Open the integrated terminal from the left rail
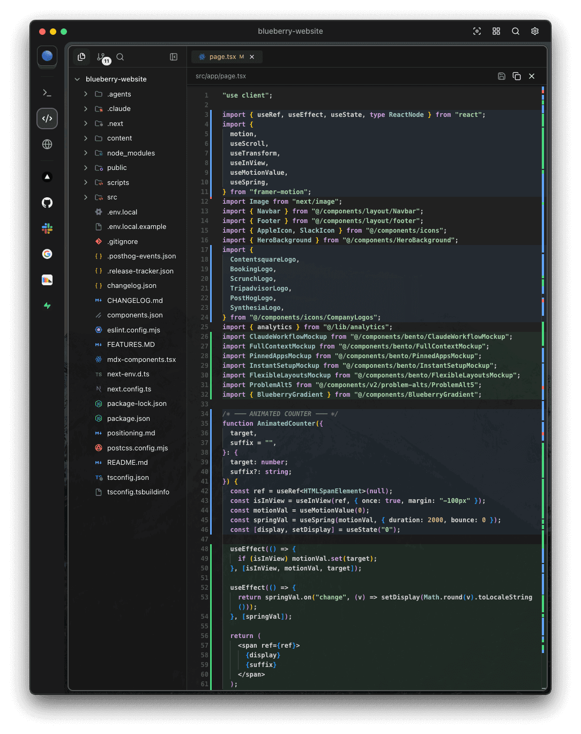This screenshot has width=581, height=734. (47, 92)
